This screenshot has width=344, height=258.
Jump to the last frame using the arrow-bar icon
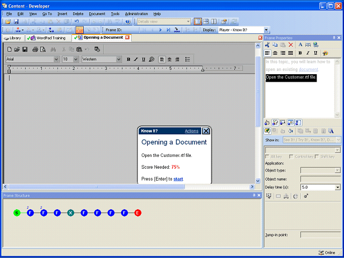coord(168,30)
